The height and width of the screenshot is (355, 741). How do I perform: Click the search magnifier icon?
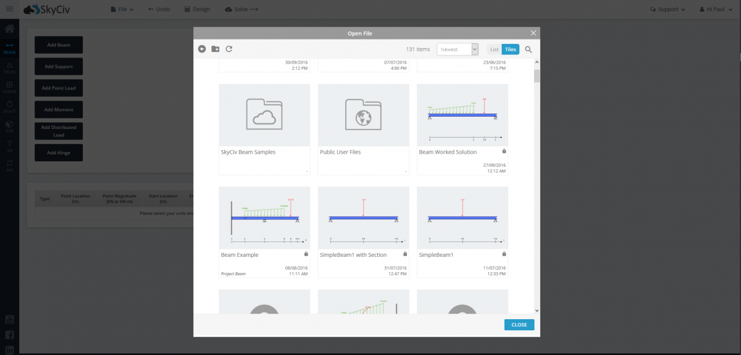coord(529,49)
